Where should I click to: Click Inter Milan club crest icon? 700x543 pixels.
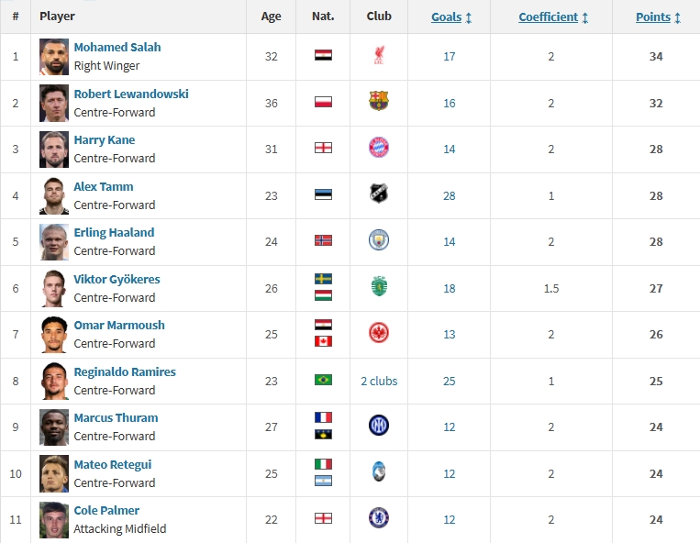pos(378,426)
